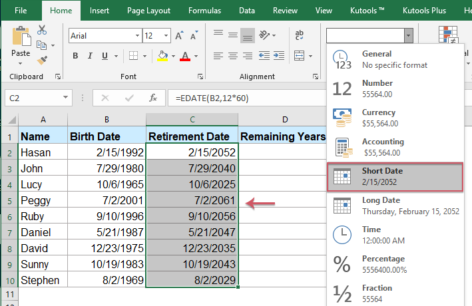Click the Wrap Text icon
Image resolution: width=472 pixels, height=306 pixels.
click(x=298, y=35)
